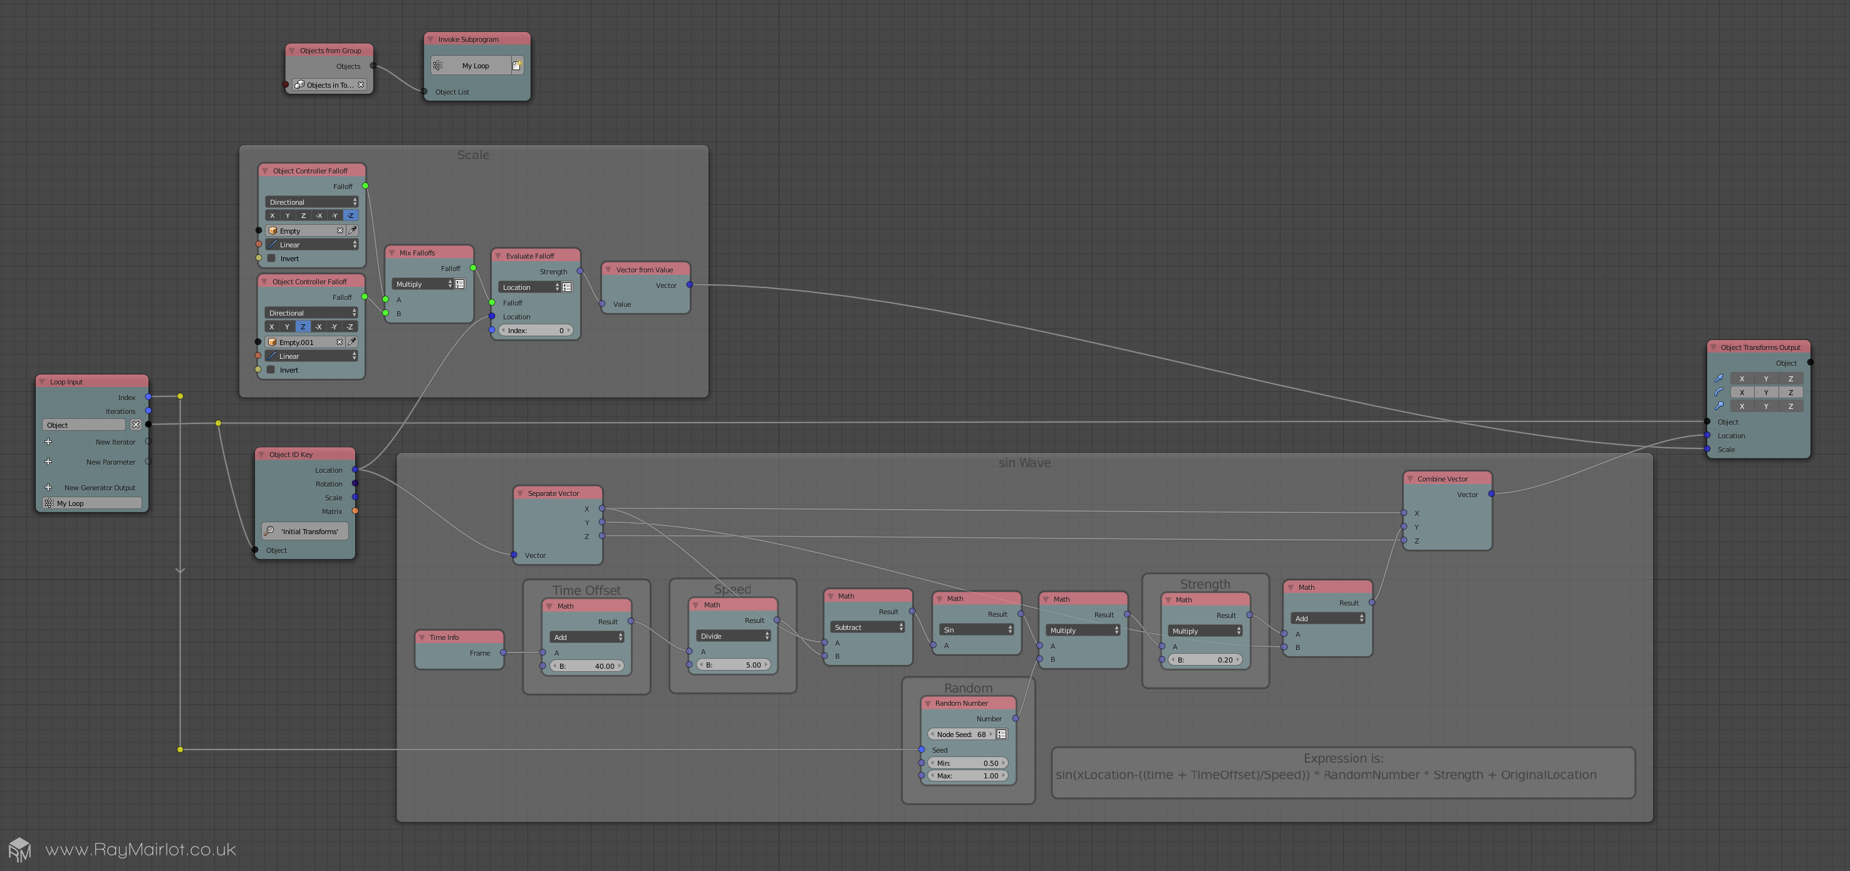Open list icon next to Multiply dropdown
This screenshot has height=871, width=1850.
tap(460, 284)
